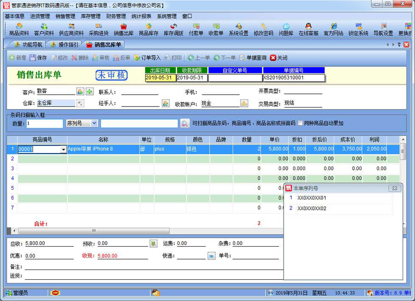Viewport: 415px width, 301px height.
Task: Switch to the 功能导航 tab
Action: (28, 45)
